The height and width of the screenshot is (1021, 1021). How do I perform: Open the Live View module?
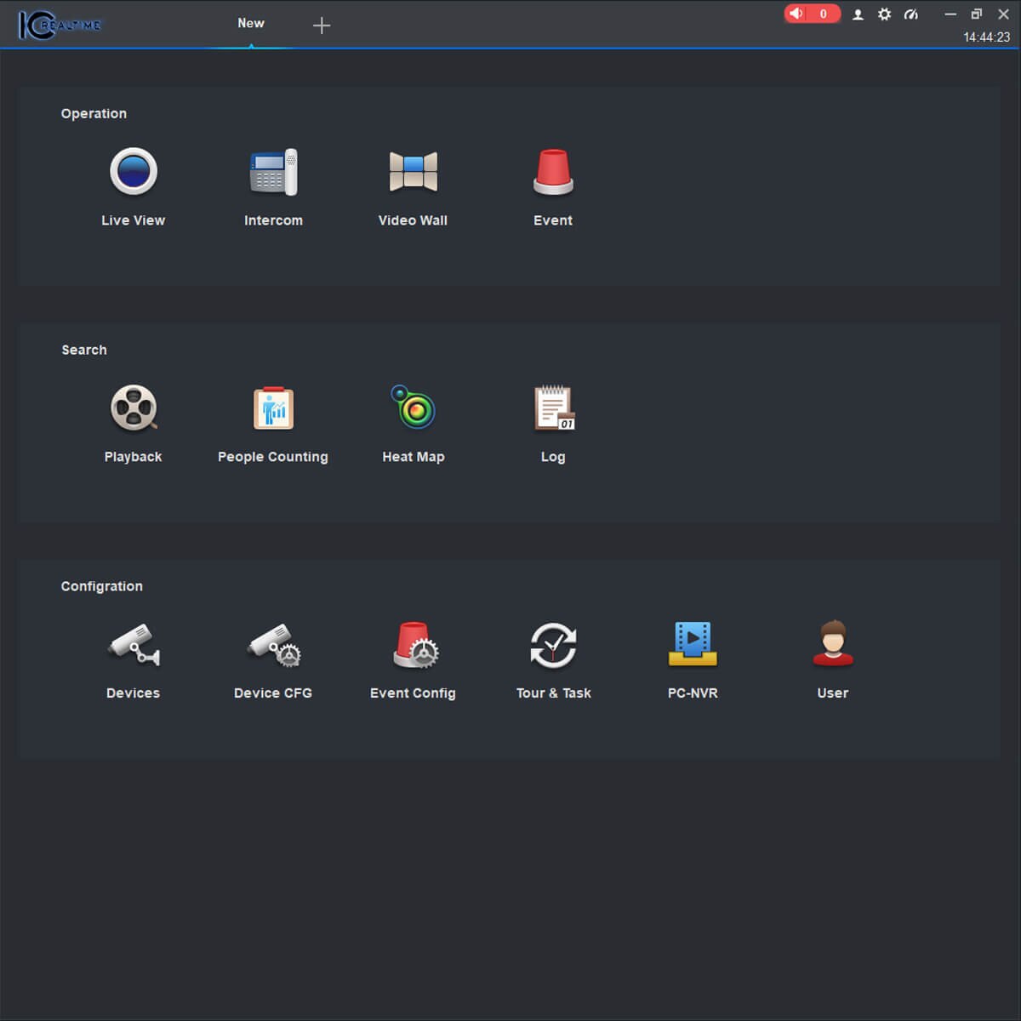[x=134, y=172]
